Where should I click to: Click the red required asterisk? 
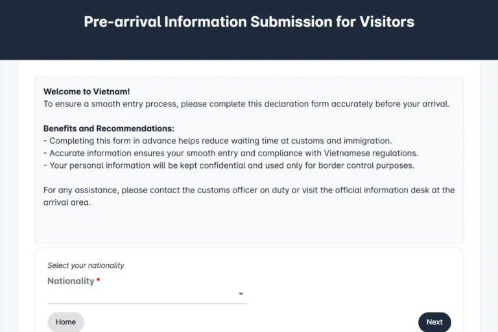click(x=99, y=281)
